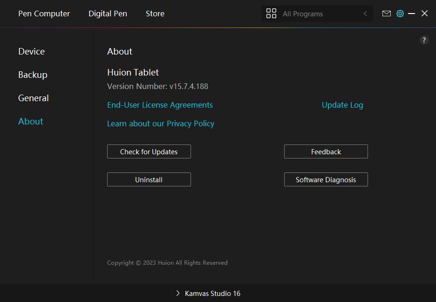Select Backup in the settings sidebar

point(33,75)
